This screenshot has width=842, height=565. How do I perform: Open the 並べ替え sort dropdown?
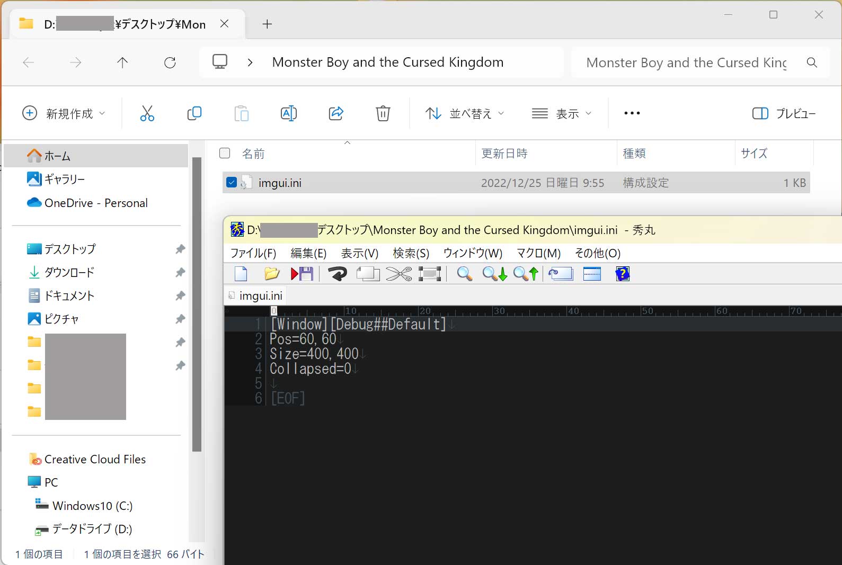click(x=465, y=113)
